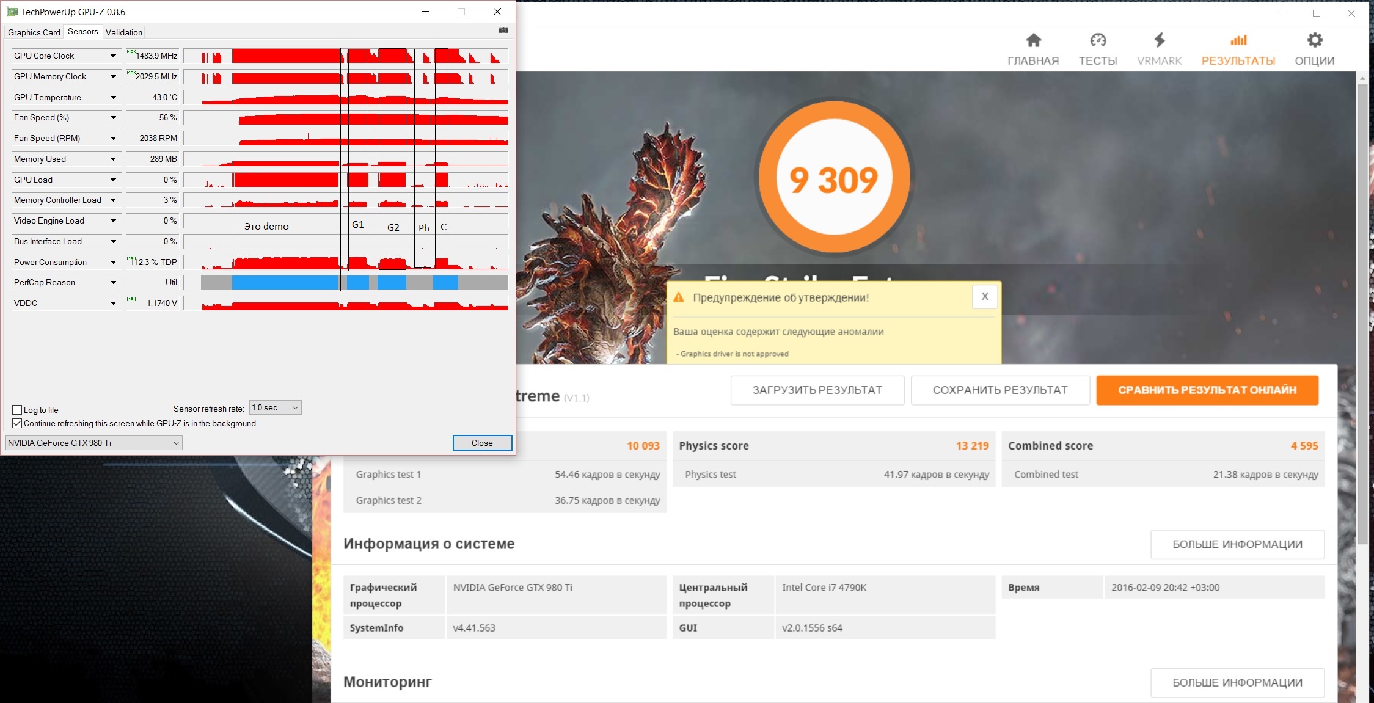Open the Results bar chart icon
This screenshot has height=703, width=1374.
(1238, 41)
